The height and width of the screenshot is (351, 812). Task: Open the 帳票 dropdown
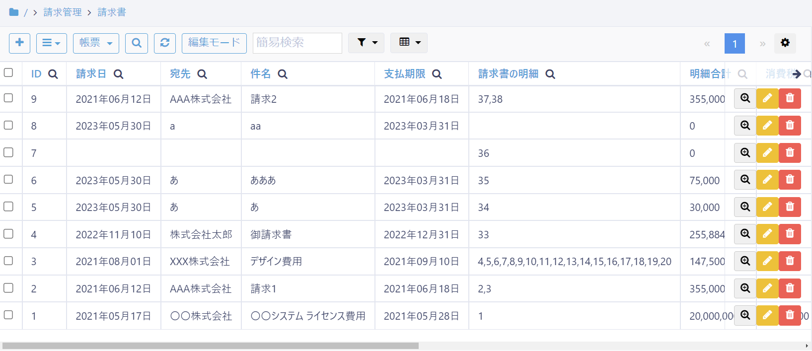pyautogui.click(x=96, y=43)
